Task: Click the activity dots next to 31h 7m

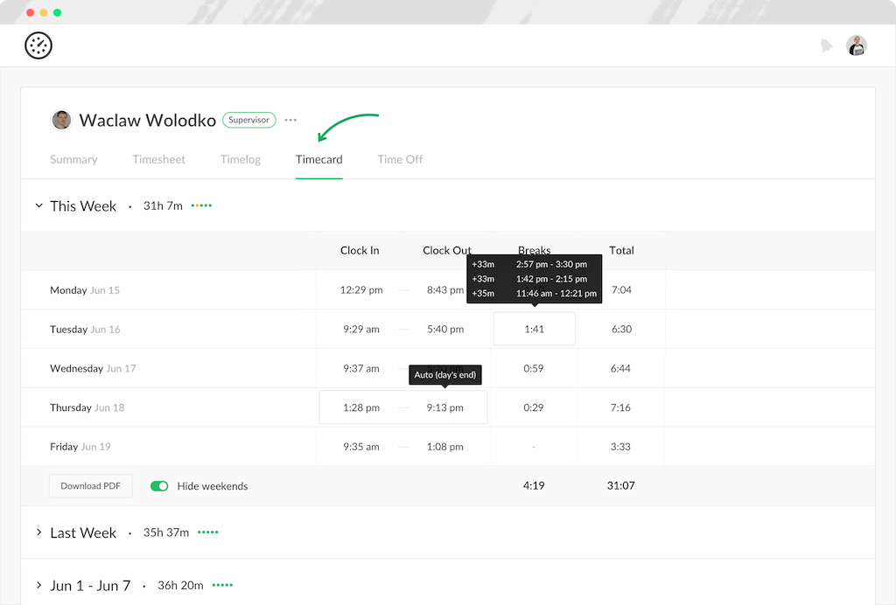Action: coord(201,206)
